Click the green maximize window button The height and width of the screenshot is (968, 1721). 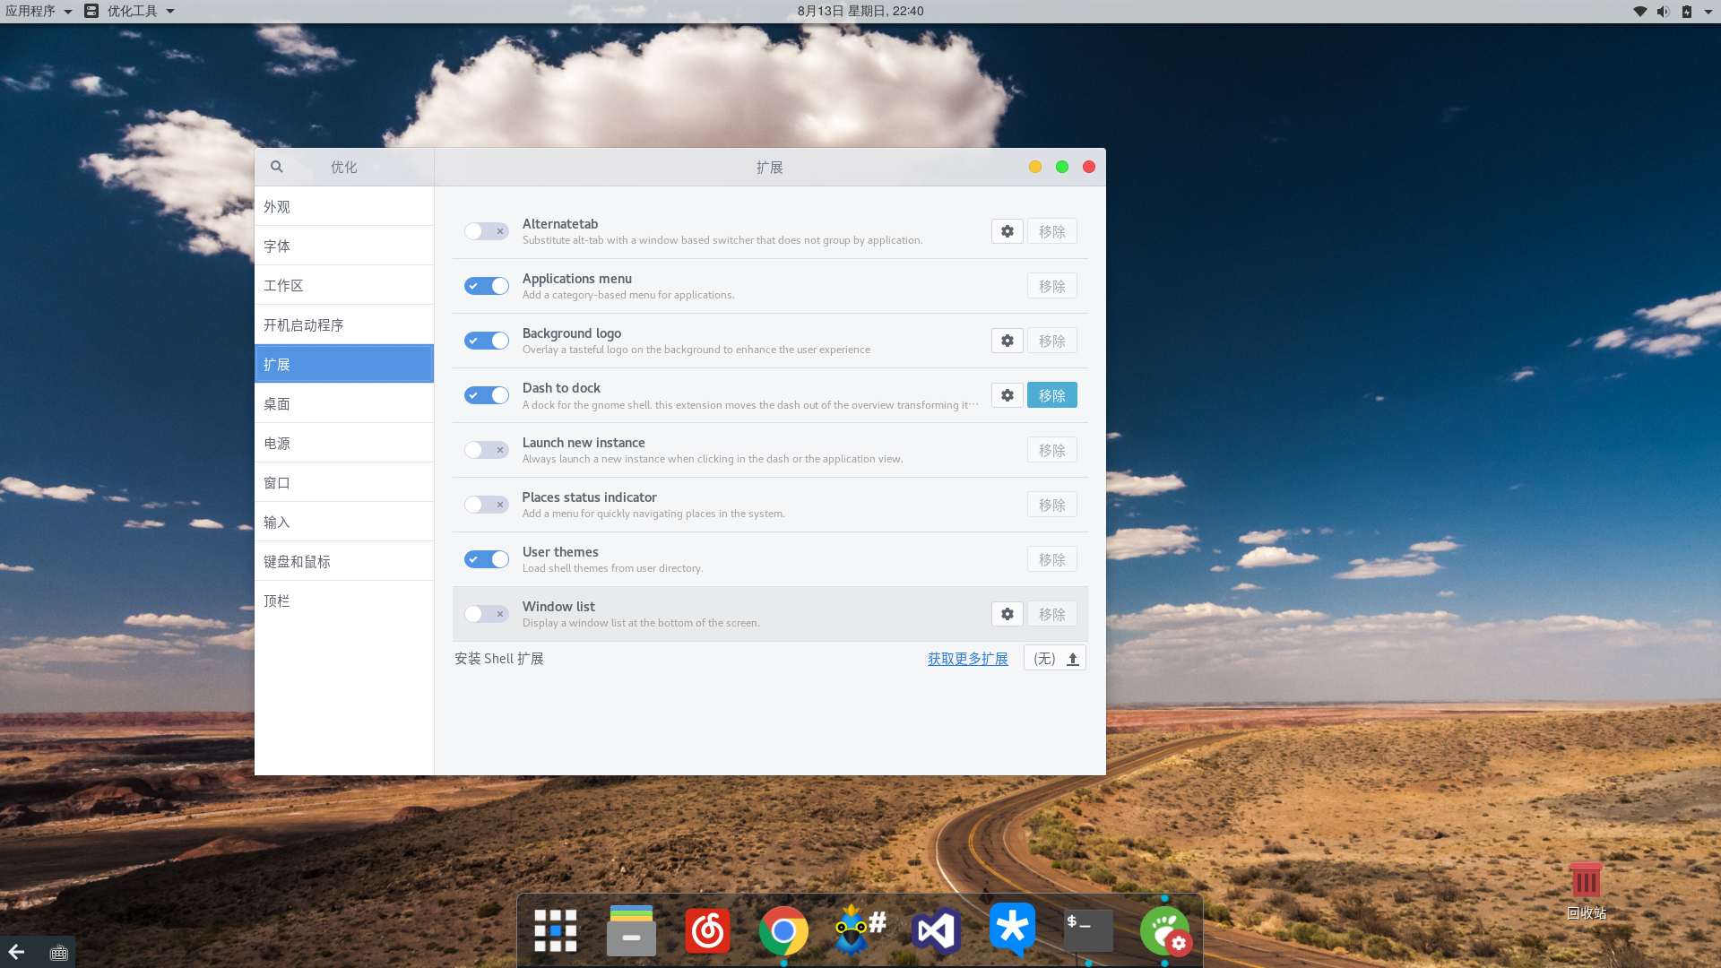pyautogui.click(x=1062, y=167)
